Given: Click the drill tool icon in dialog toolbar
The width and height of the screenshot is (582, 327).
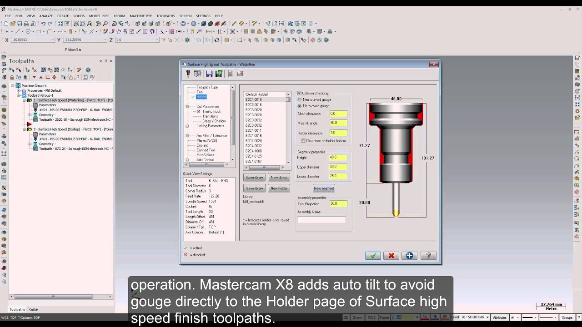Looking at the screenshot, I should (188, 74).
